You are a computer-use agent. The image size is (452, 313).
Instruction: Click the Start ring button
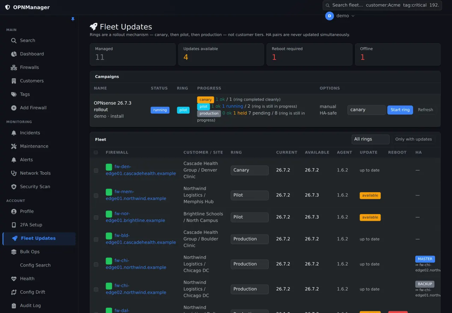(400, 110)
